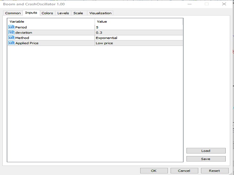Confirm settings with the OK button
Image resolution: width=234 pixels, height=175 pixels.
point(154,170)
